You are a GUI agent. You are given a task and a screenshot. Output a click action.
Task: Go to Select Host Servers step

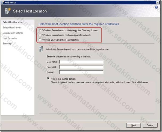click(12, 28)
